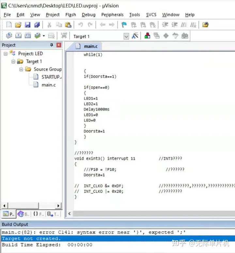The image size is (235, 253).
Task: Open the Help menu
Action: click(190, 15)
